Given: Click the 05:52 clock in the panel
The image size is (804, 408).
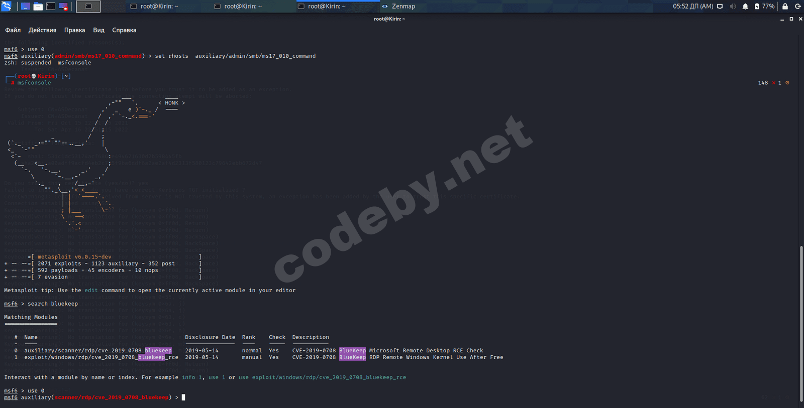Looking at the screenshot, I should 693,7.
